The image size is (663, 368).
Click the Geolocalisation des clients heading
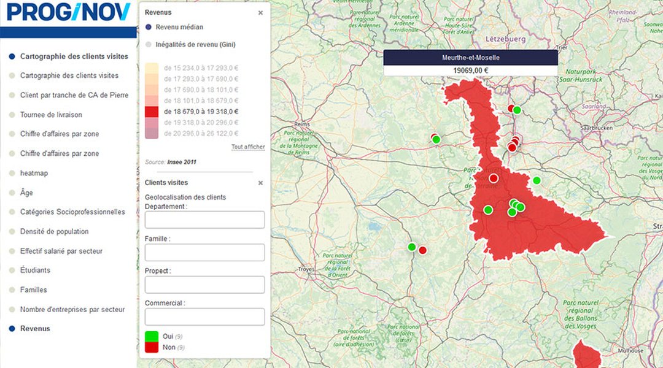pyautogui.click(x=185, y=197)
